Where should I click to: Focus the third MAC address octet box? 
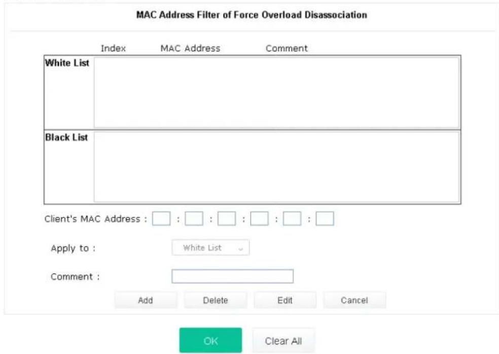point(227,219)
